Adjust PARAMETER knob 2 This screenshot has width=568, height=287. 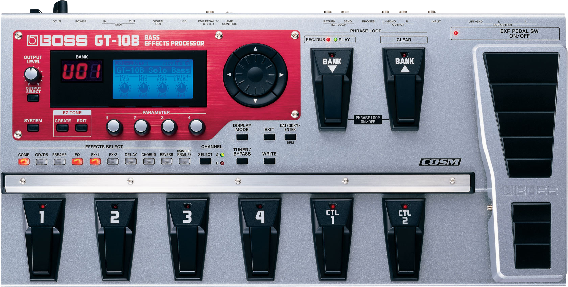[141, 127]
